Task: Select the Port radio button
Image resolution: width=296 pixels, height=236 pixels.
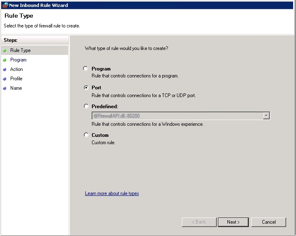Action: [86, 88]
